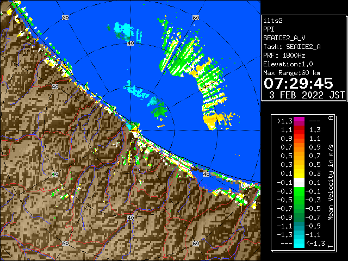This screenshot has height=261, width=348.
Task: Select the 'PRF: 1800Hz' entry
Action: [284, 55]
